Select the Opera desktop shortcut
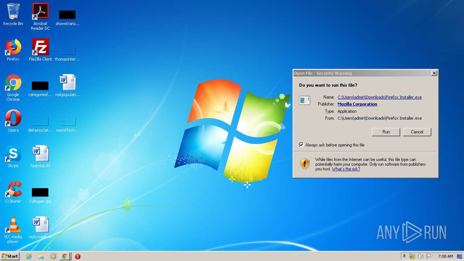This screenshot has width=464, height=261. tap(13, 121)
